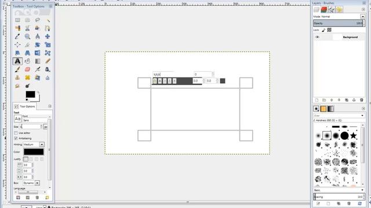This screenshot has height=208, width=371.
Task: Select the Eraser tool
Action: tap(27, 69)
